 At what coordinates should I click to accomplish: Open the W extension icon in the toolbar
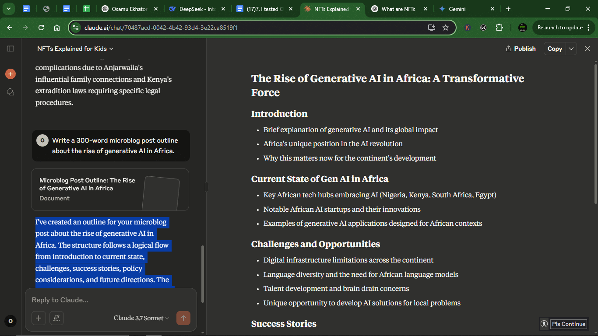click(x=483, y=28)
